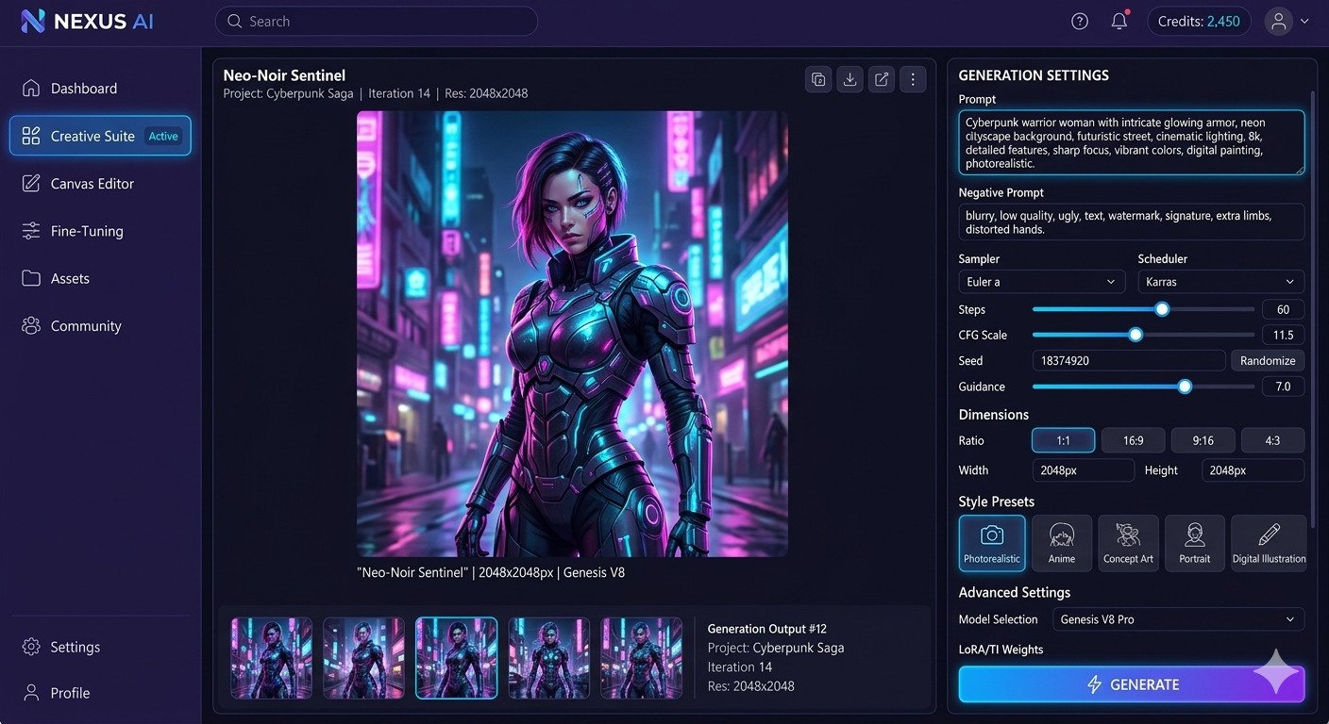Click the search magnifier icon
This screenshot has height=724, width=1329.
pos(234,21)
